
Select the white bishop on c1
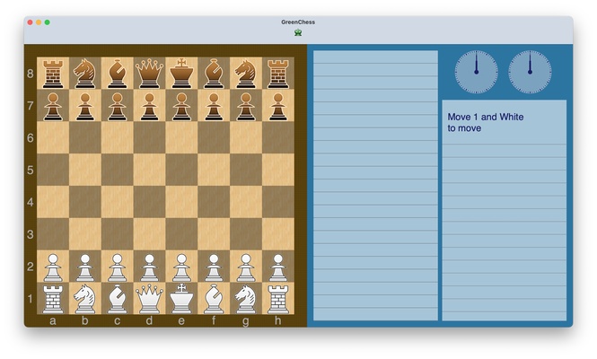(118, 299)
